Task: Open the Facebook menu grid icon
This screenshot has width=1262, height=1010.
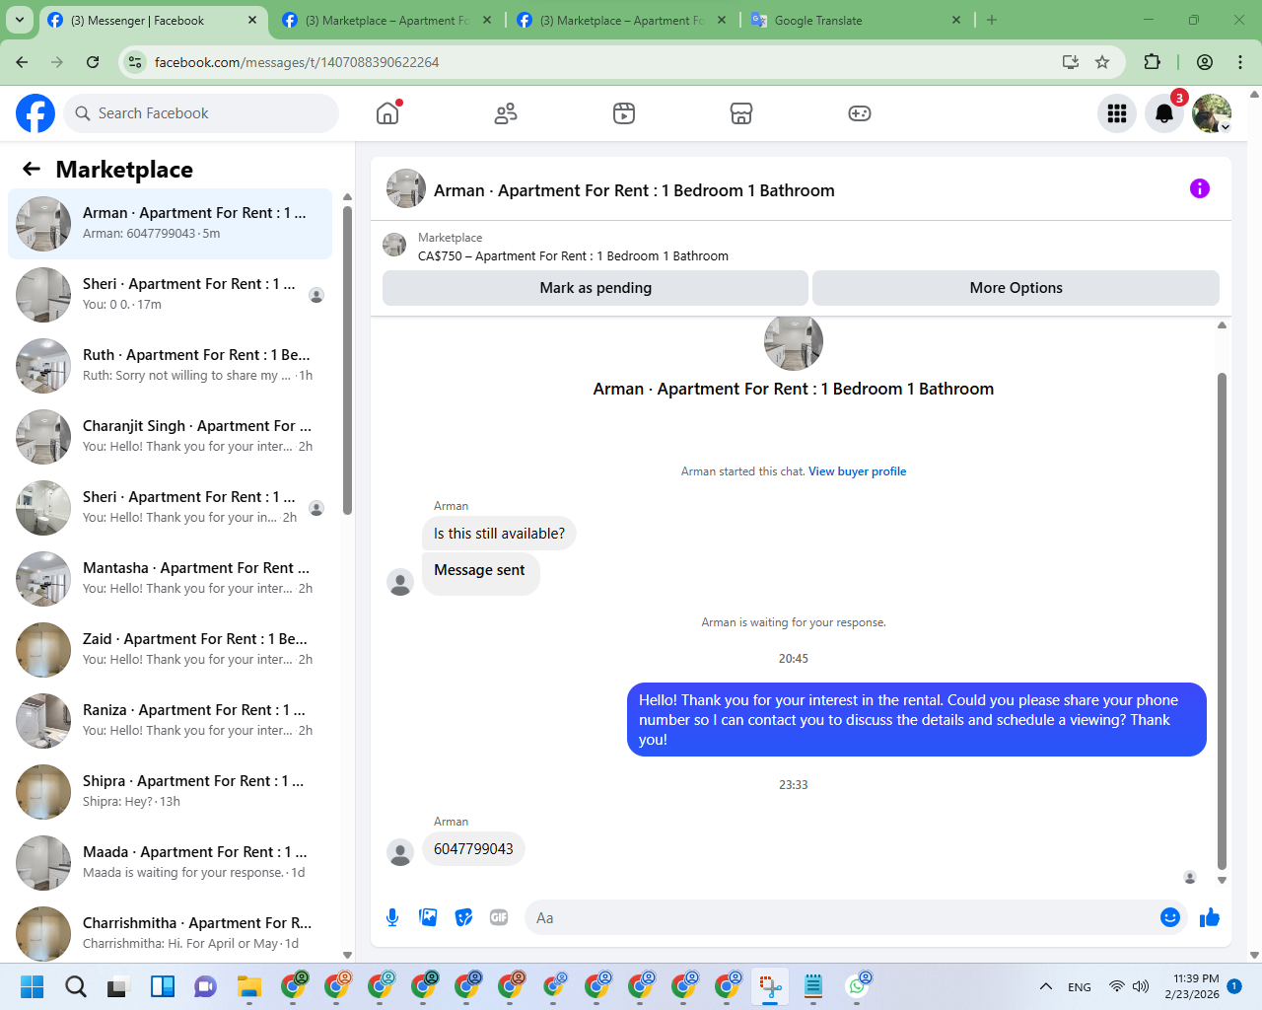Action: click(1117, 113)
